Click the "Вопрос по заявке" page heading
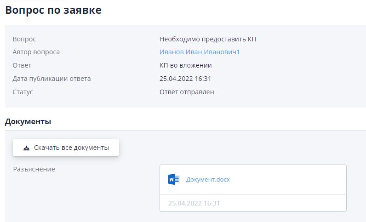 tap(53, 10)
